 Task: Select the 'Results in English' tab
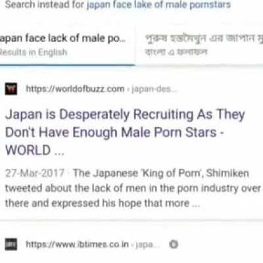pyautogui.click(x=67, y=45)
